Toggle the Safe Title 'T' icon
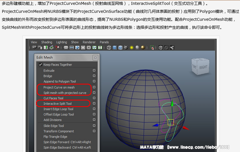Viewport: 240px width, 152px height. (100, 48)
